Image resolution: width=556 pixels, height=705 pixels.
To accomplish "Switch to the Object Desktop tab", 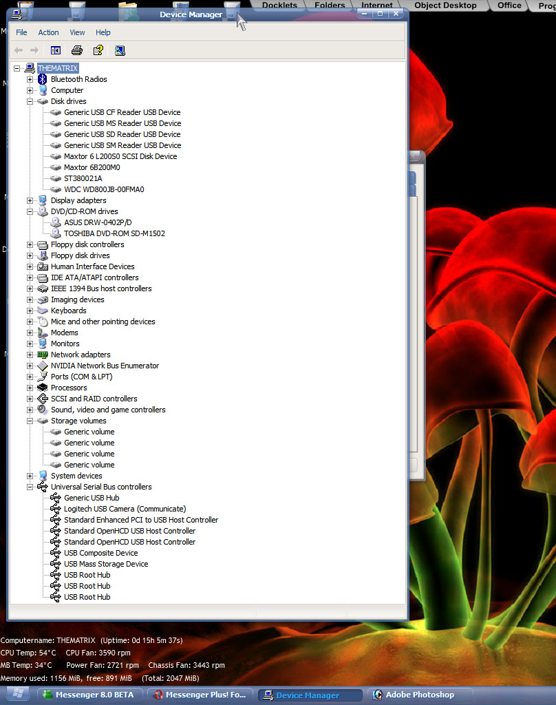I will (445, 6).
